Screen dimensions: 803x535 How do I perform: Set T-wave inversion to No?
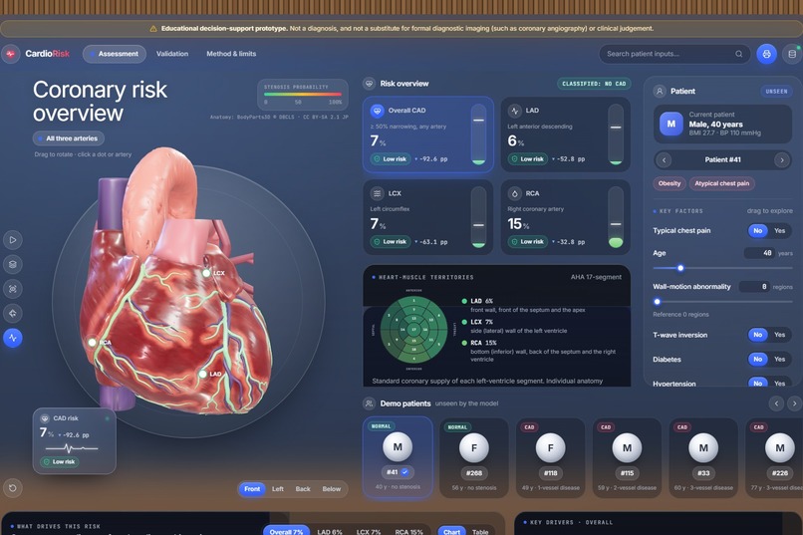(x=758, y=335)
